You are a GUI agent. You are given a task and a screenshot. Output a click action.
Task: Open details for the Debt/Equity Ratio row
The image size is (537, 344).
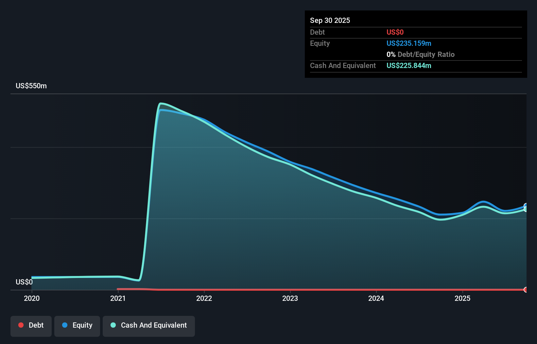tap(421, 54)
